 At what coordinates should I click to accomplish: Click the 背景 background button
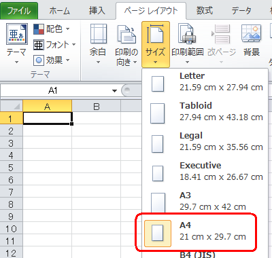pos(252,41)
